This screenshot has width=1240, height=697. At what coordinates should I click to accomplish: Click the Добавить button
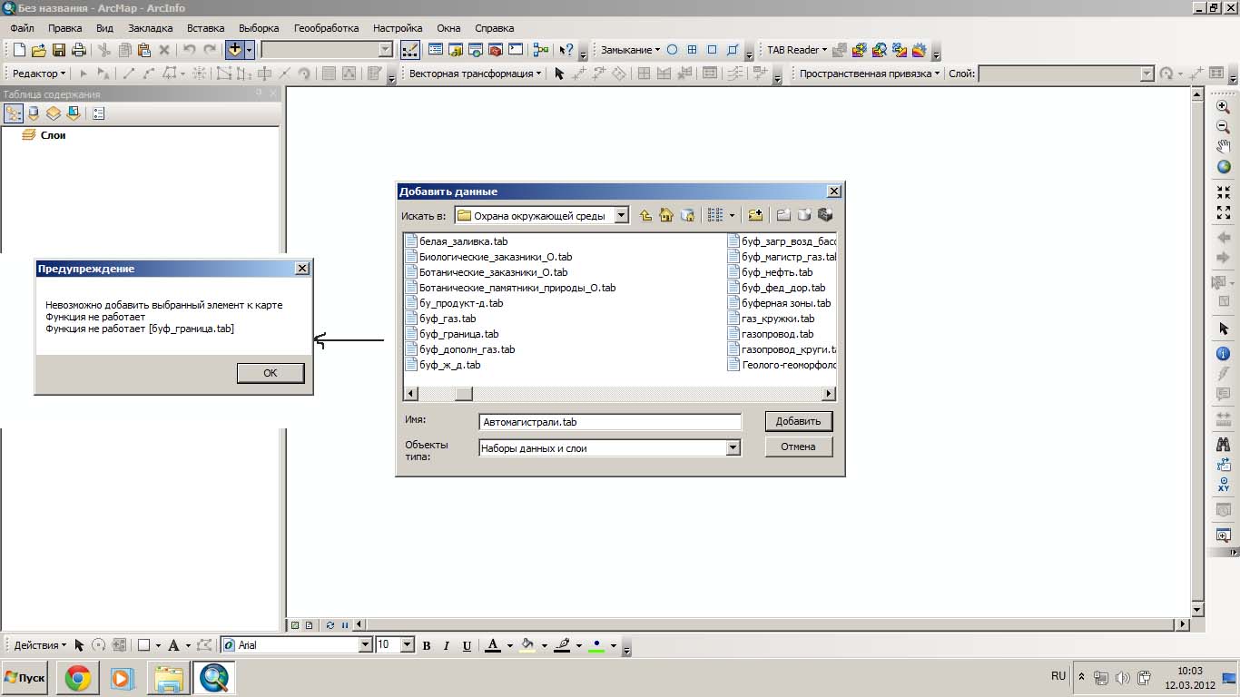tap(798, 421)
